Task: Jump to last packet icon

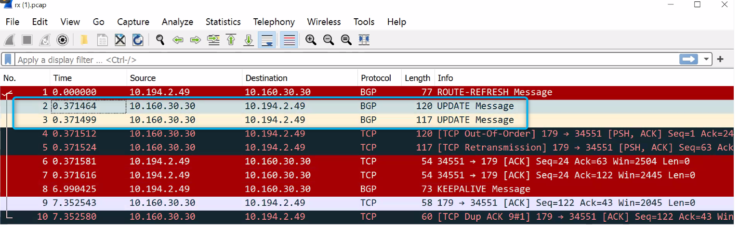Action: click(x=249, y=40)
